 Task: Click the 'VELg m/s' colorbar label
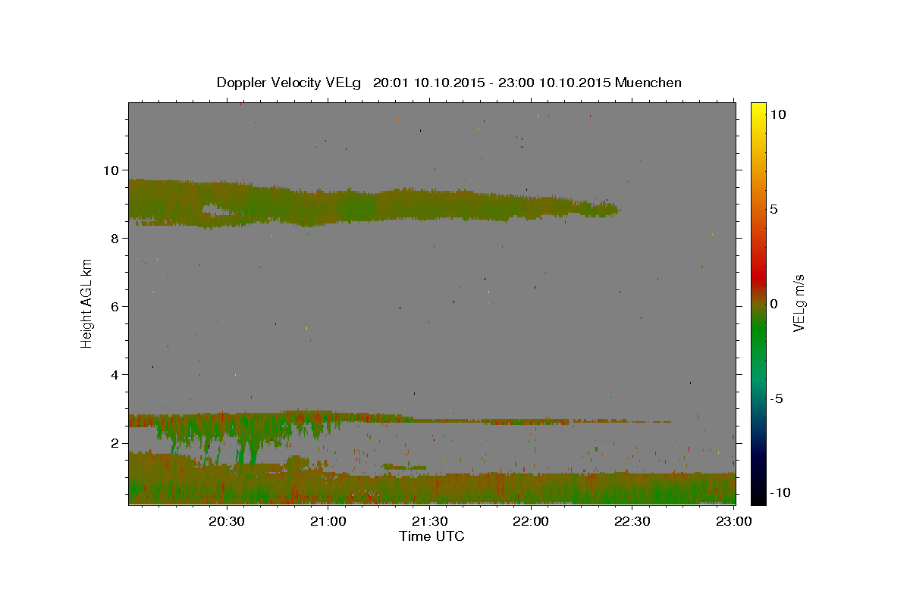pyautogui.click(x=798, y=303)
